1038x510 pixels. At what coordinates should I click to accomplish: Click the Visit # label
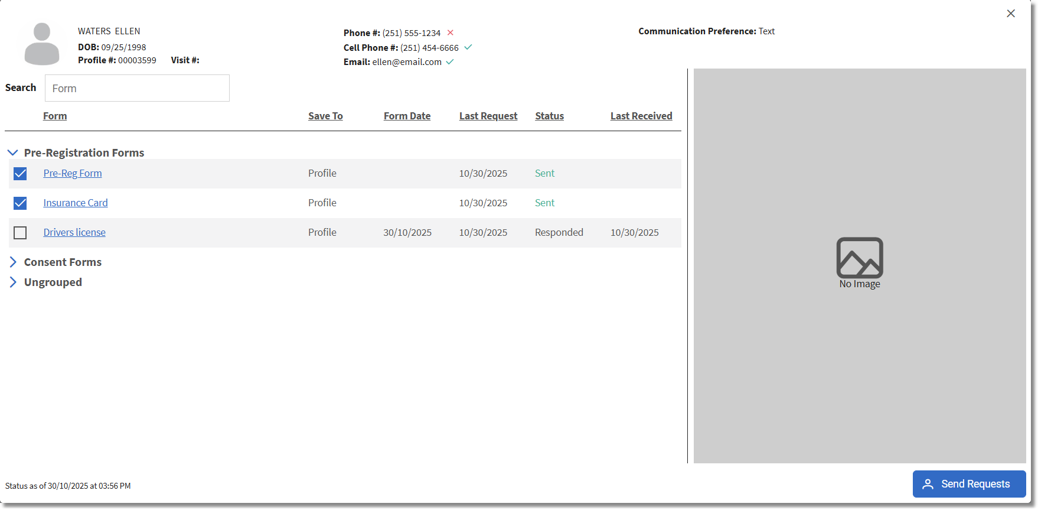click(185, 60)
